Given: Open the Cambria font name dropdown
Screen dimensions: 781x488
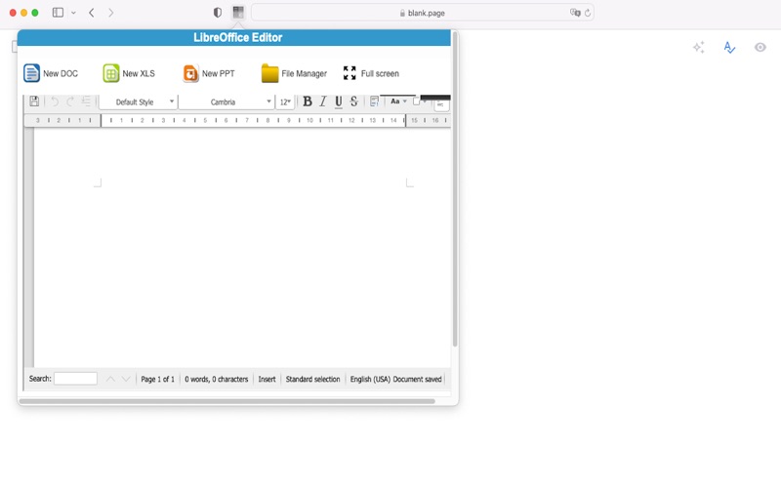Looking at the screenshot, I should click(226, 102).
